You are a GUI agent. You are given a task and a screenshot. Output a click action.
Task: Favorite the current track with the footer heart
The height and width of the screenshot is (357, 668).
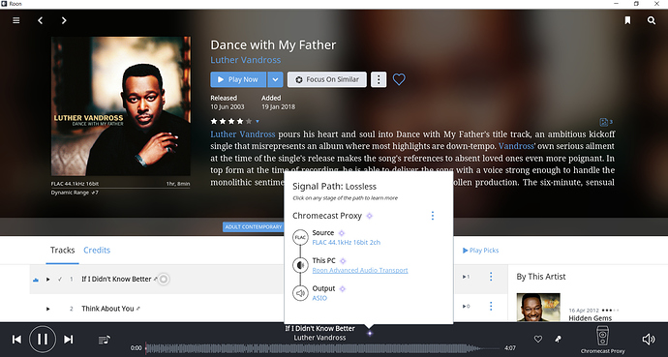538,340
